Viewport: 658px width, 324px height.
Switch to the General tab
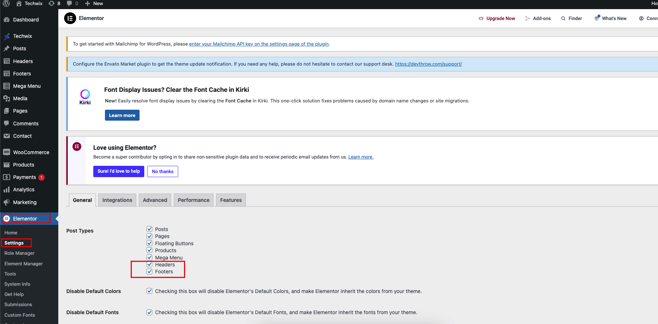coord(82,200)
